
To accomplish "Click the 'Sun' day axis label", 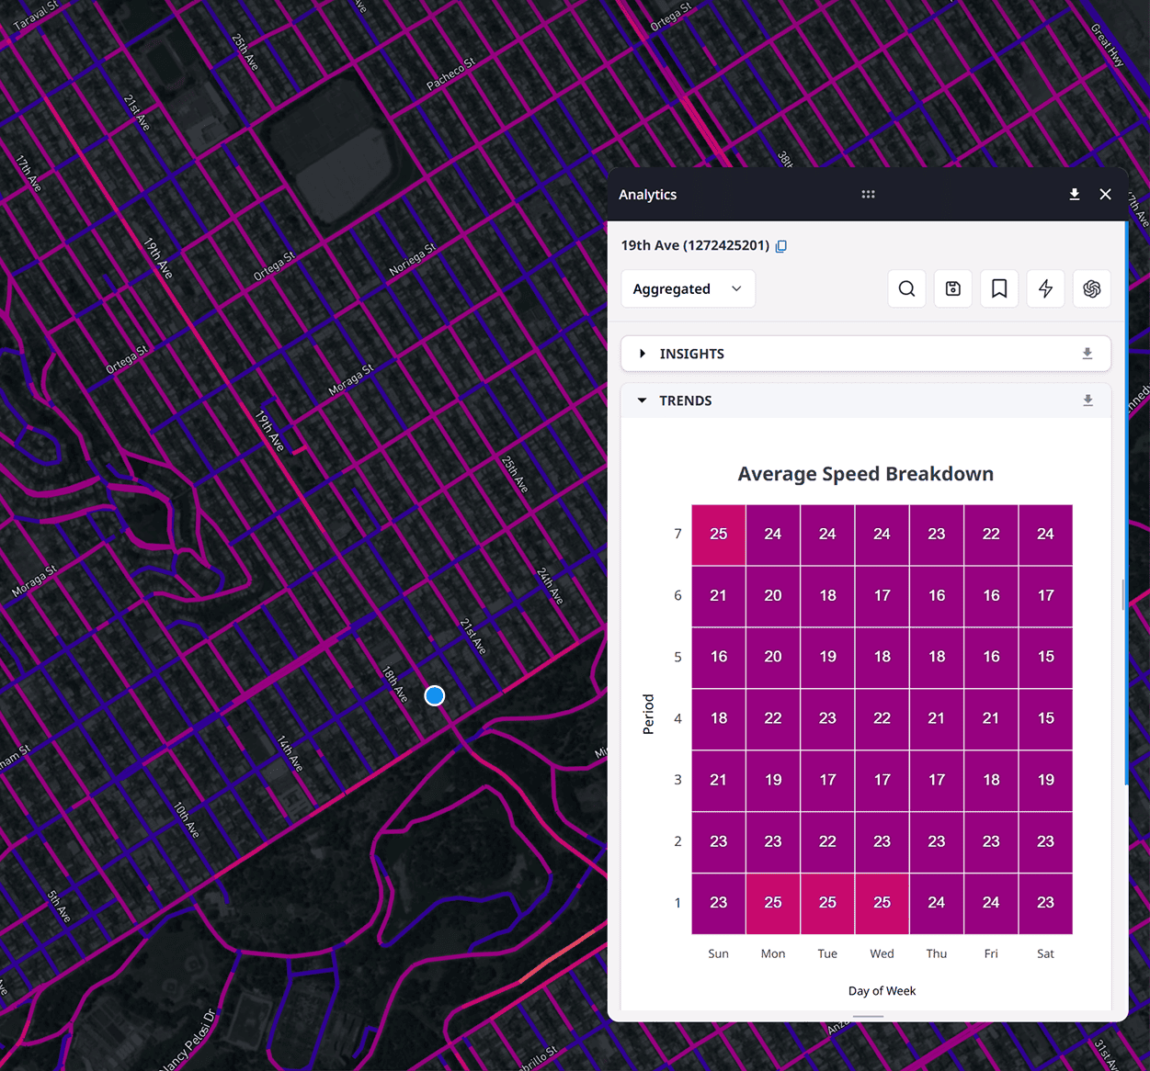I will coord(719,953).
